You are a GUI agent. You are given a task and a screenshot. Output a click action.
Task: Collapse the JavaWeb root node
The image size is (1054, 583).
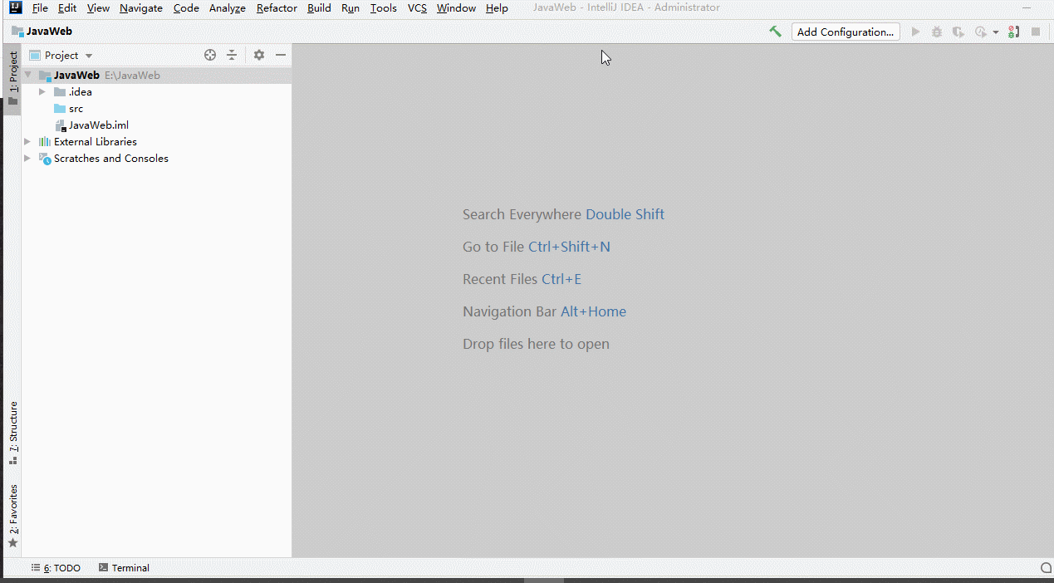[x=27, y=75]
